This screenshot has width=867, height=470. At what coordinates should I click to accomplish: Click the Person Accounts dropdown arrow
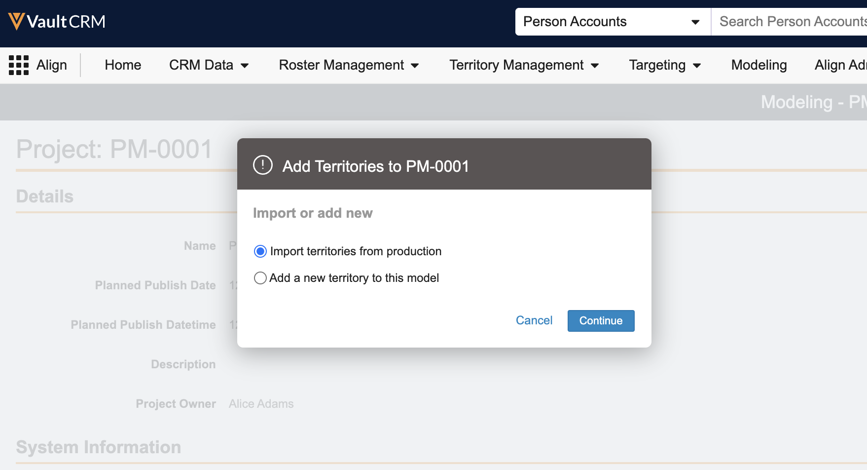[x=695, y=22]
